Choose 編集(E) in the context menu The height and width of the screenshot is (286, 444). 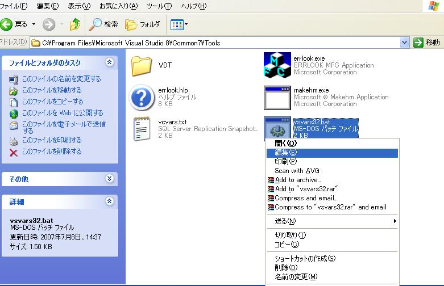[332, 153]
